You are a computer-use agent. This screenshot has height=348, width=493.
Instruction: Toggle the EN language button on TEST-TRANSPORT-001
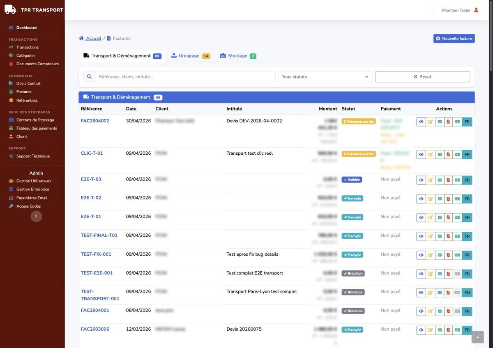467,293
